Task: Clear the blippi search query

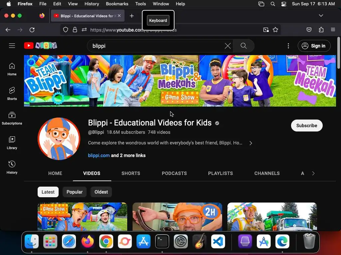Action: (x=228, y=46)
